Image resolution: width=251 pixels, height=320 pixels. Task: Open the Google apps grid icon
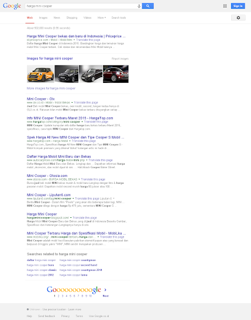[225, 6]
